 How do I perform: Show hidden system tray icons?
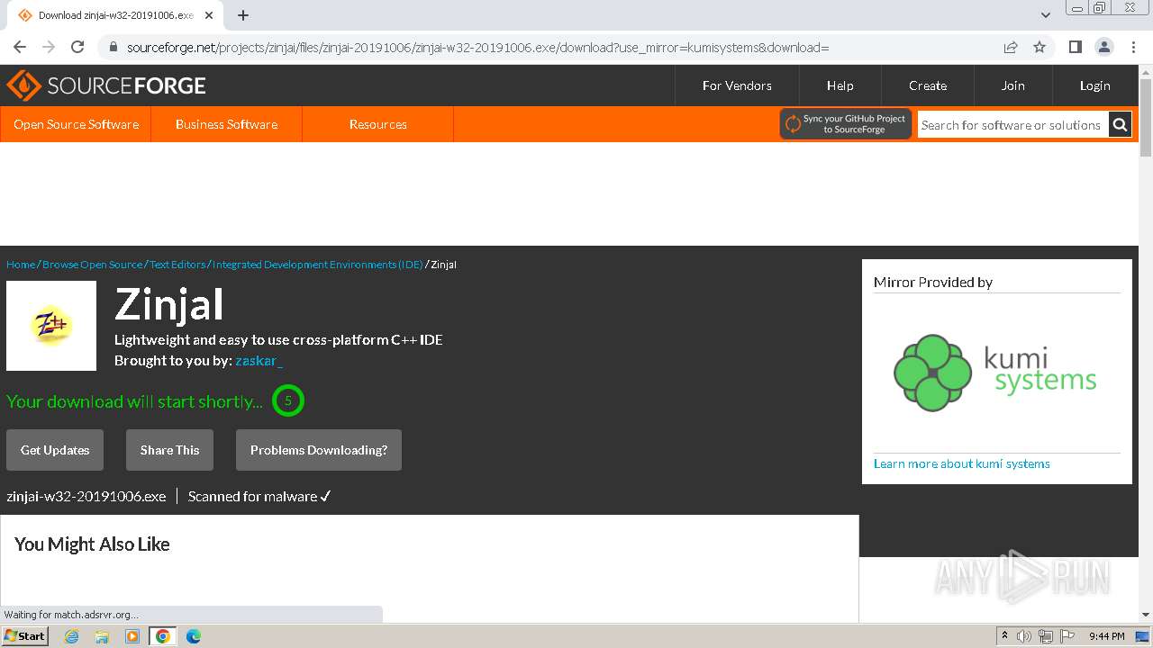1004,636
